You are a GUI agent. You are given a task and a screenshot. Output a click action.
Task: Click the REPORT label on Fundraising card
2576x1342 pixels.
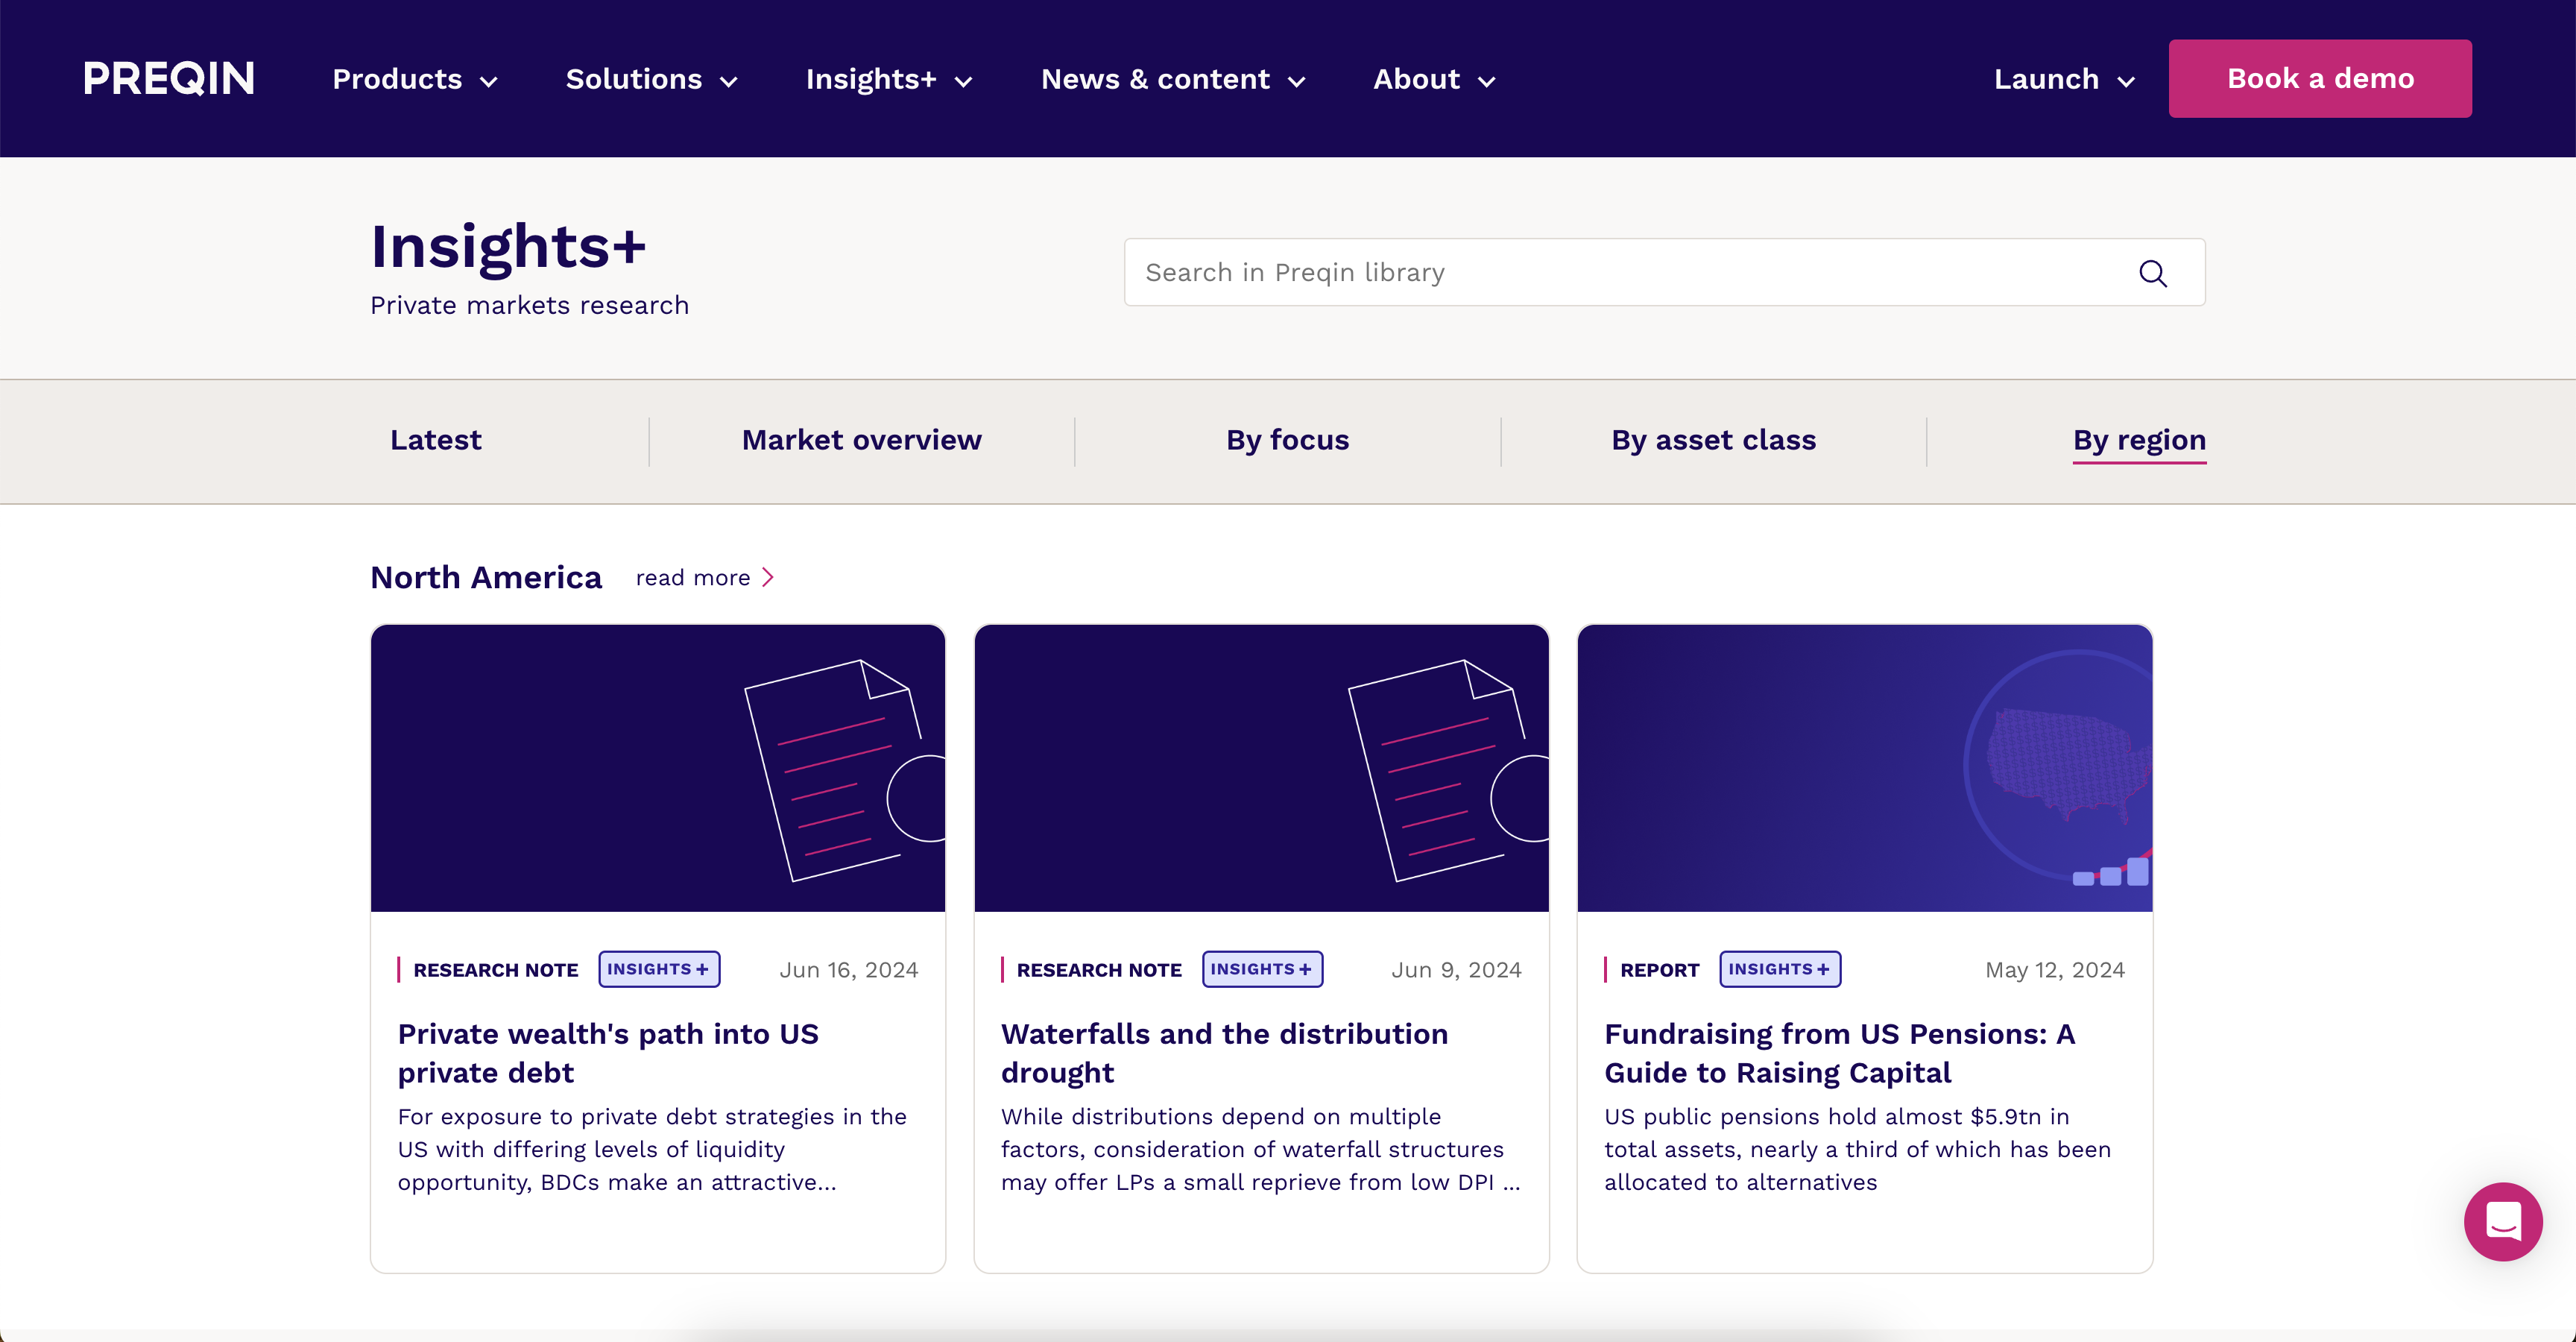click(1660, 970)
